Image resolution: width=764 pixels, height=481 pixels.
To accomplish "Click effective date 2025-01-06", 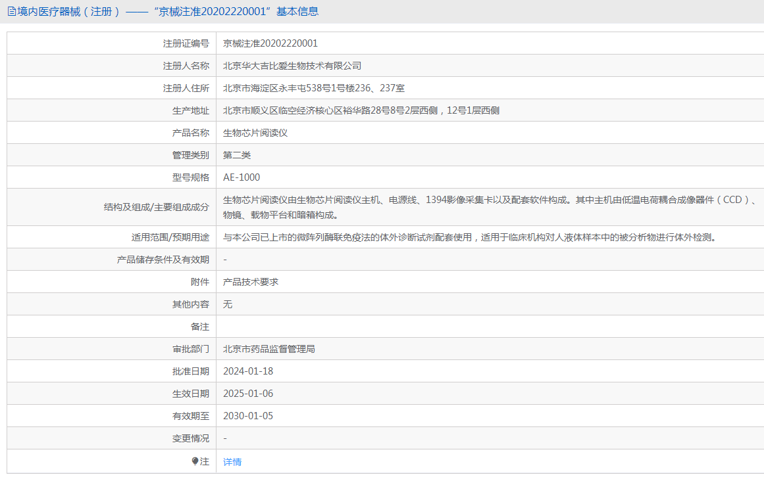I will 248,394.
